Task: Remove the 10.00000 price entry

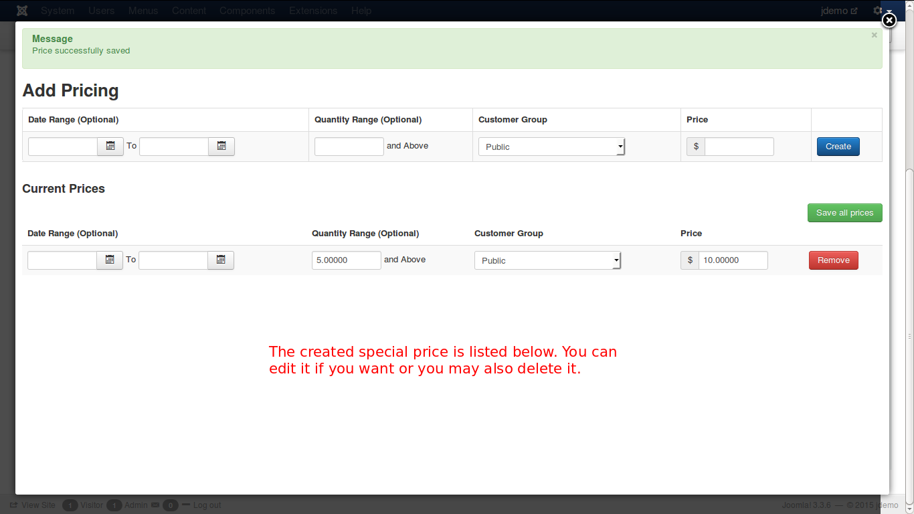Action: pos(833,260)
